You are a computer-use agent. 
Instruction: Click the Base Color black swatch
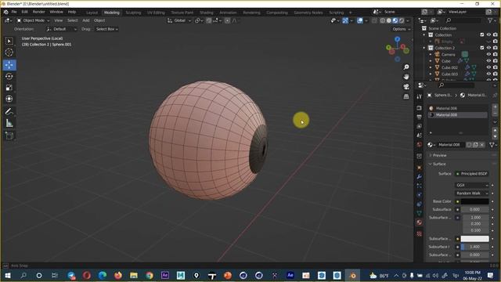click(x=475, y=201)
